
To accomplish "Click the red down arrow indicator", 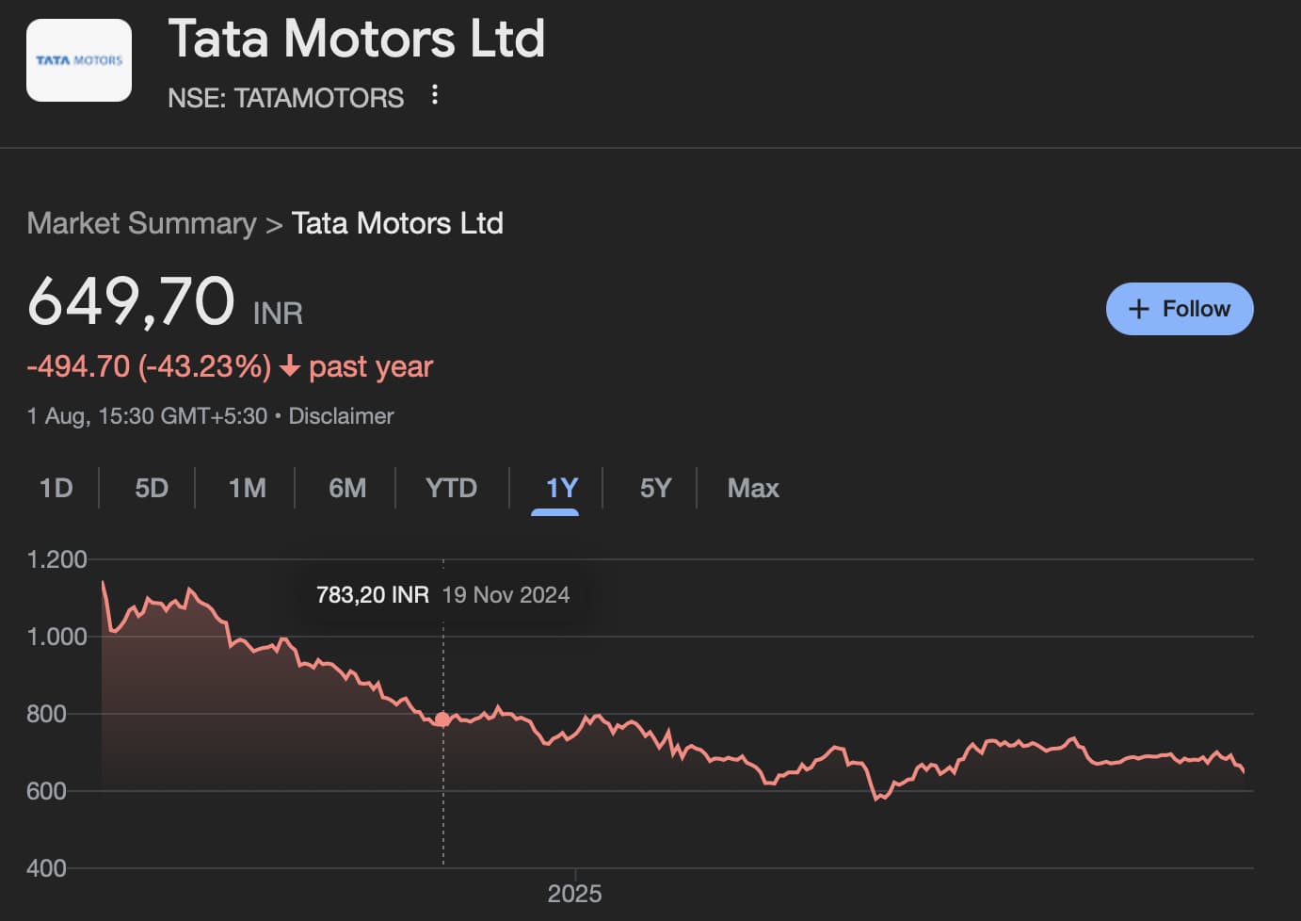I will click(290, 366).
